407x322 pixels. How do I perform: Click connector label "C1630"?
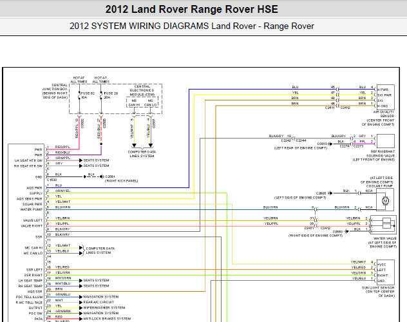click(x=52, y=180)
